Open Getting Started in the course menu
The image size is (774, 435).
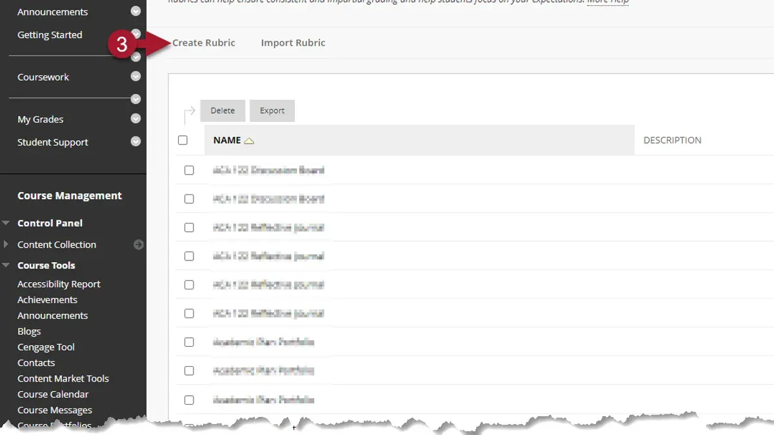click(50, 35)
